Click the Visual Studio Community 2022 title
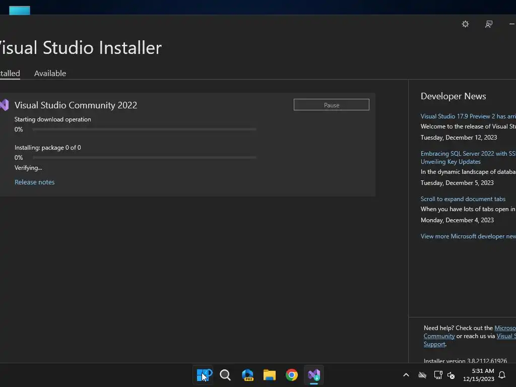This screenshot has width=516, height=387. coord(76,105)
